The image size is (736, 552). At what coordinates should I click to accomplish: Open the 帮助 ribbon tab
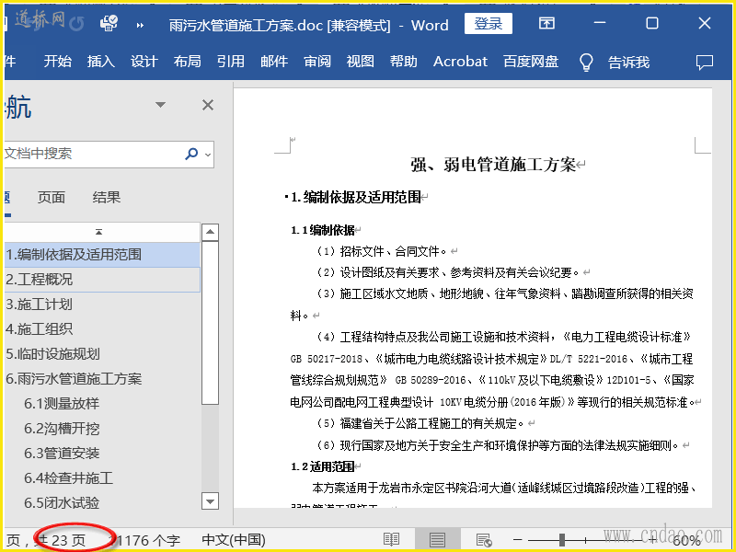[404, 62]
